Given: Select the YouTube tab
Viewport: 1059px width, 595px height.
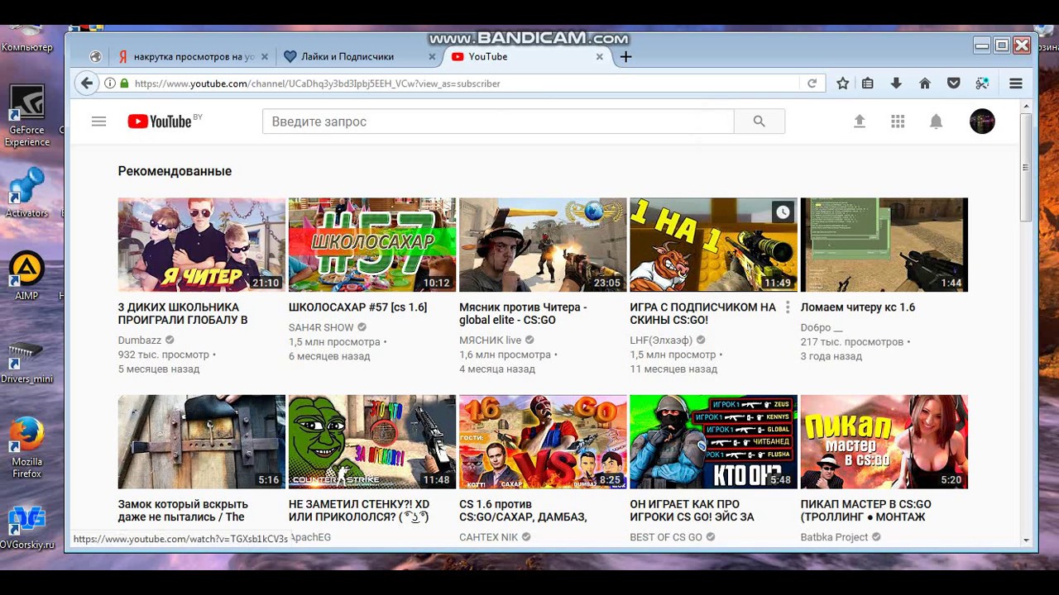Looking at the screenshot, I should [526, 56].
